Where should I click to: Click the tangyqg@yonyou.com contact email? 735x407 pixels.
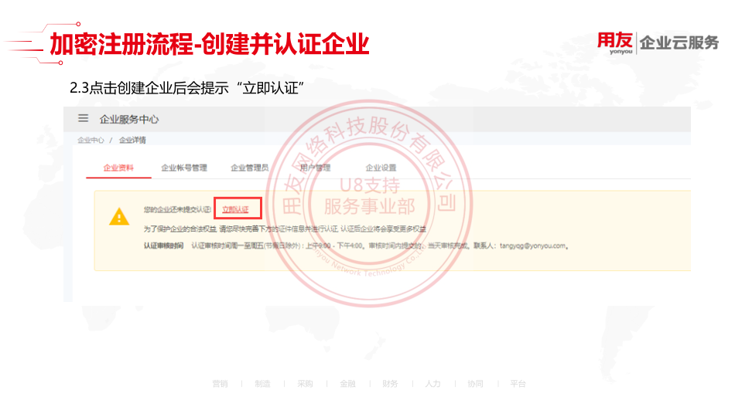tap(532, 246)
